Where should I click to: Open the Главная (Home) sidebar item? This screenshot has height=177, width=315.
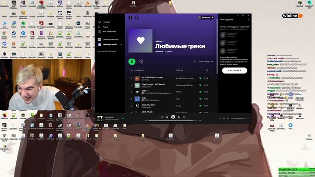point(104,22)
